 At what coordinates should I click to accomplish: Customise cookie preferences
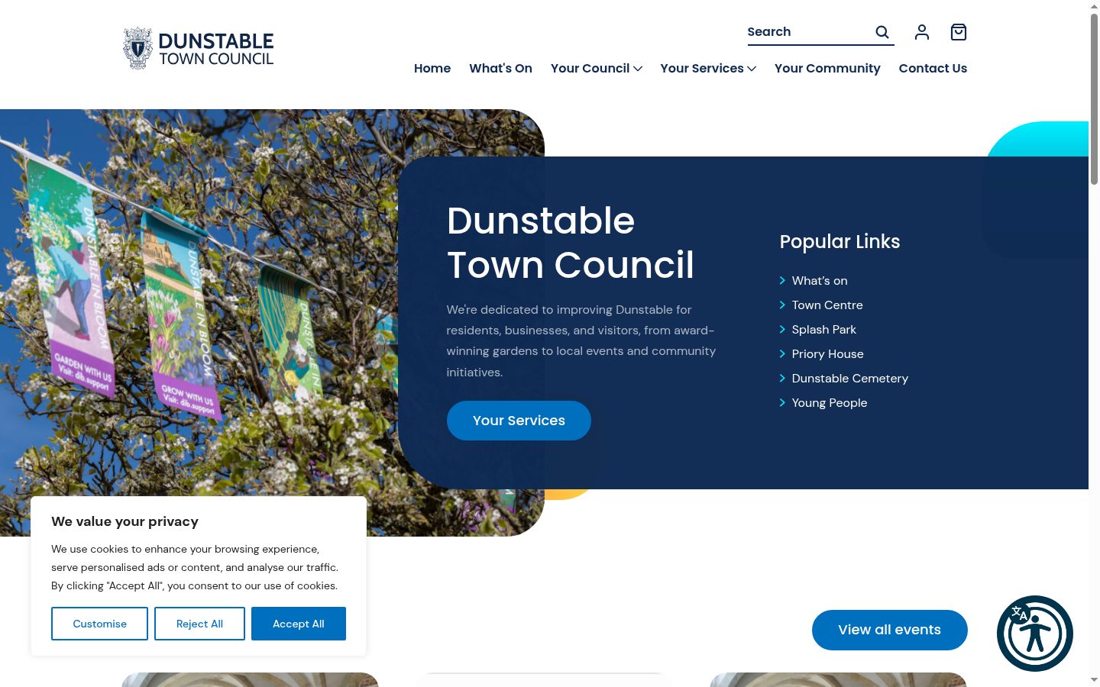pos(99,624)
